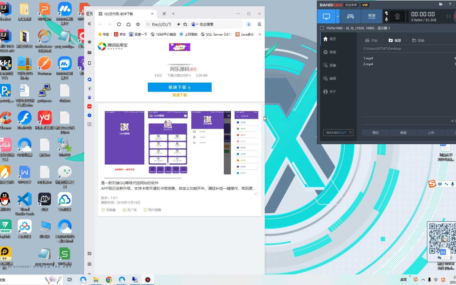Switch to Bandicam 图像 tab

click(x=418, y=40)
